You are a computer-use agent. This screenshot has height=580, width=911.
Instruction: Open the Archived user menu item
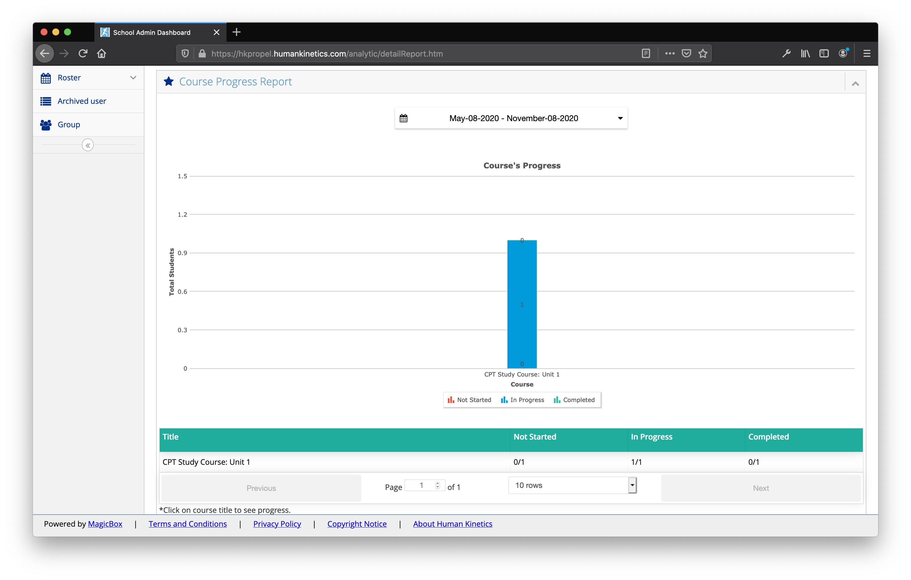[x=82, y=101]
